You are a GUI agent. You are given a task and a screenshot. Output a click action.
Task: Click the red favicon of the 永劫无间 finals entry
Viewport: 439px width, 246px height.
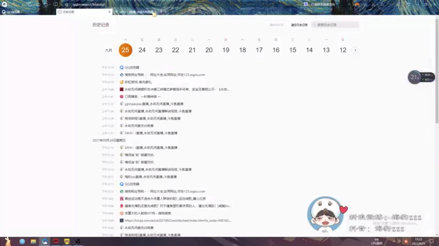click(121, 89)
